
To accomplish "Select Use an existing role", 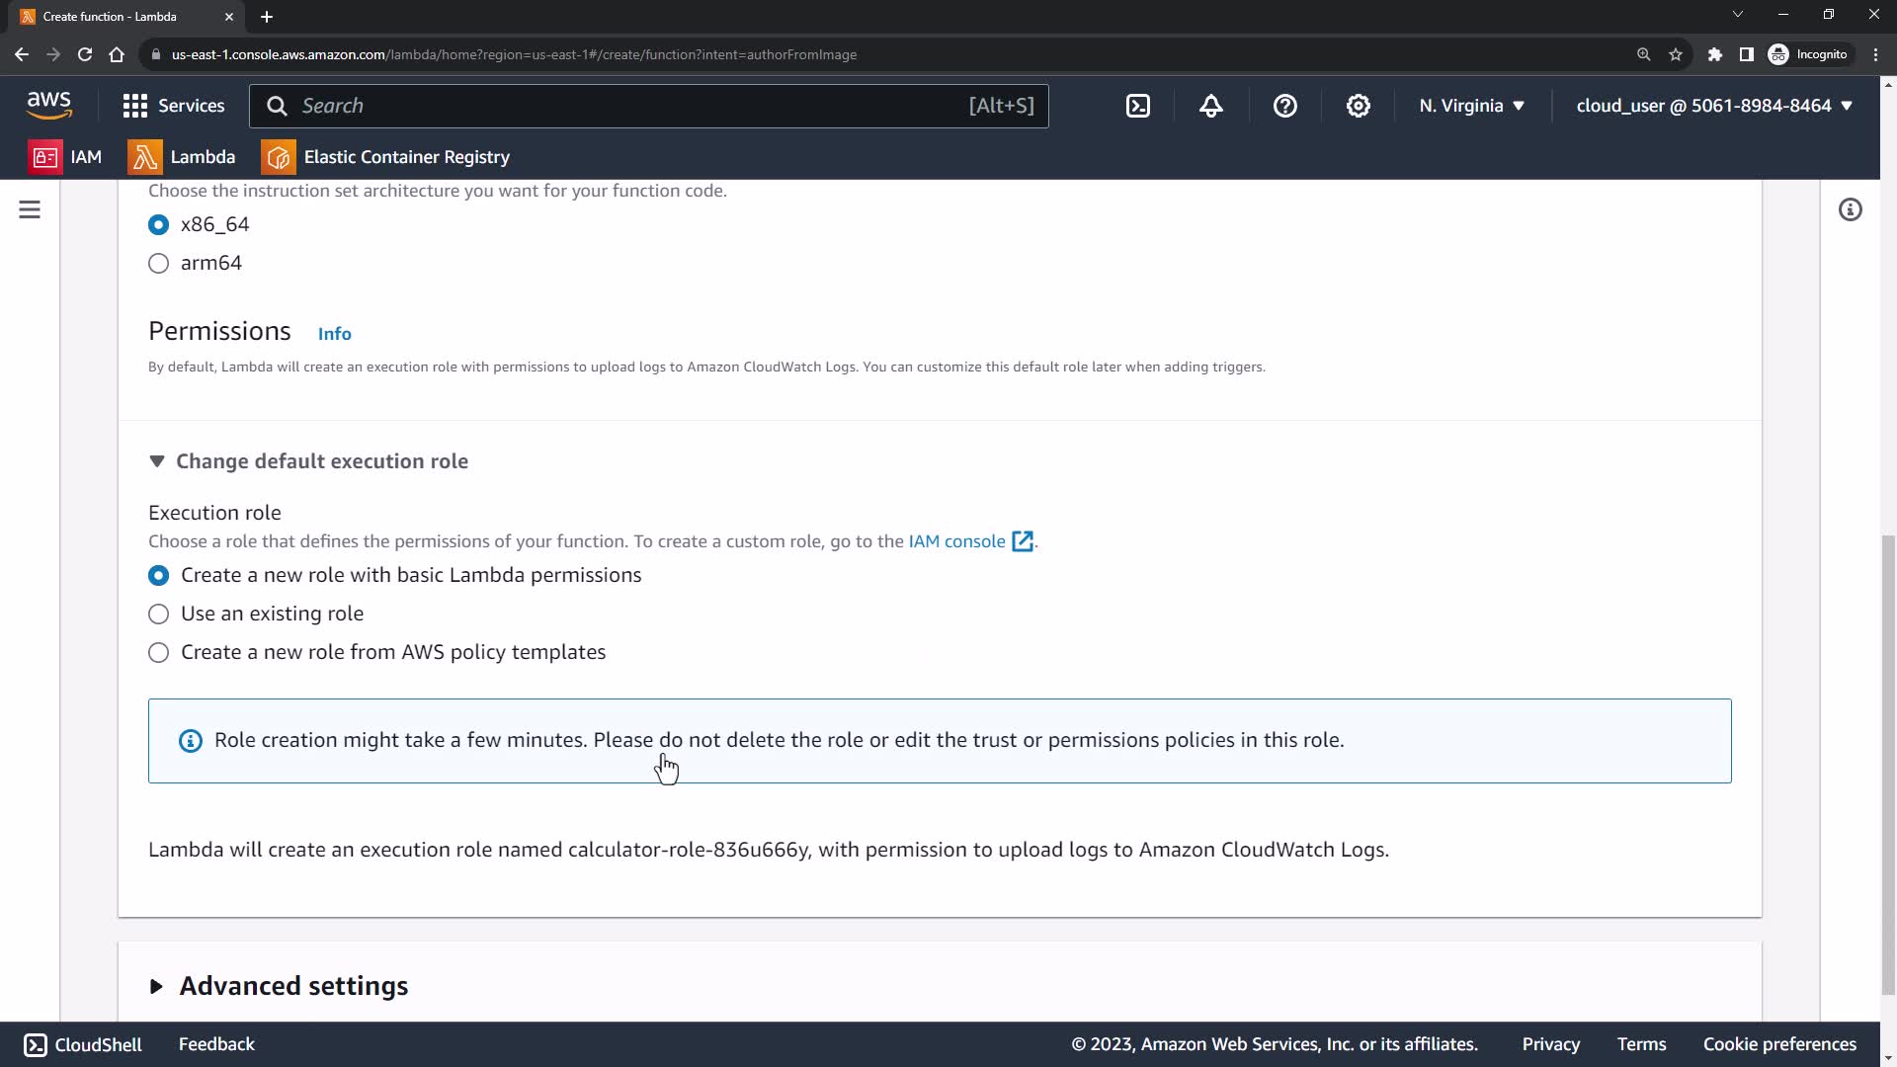I will 158,614.
